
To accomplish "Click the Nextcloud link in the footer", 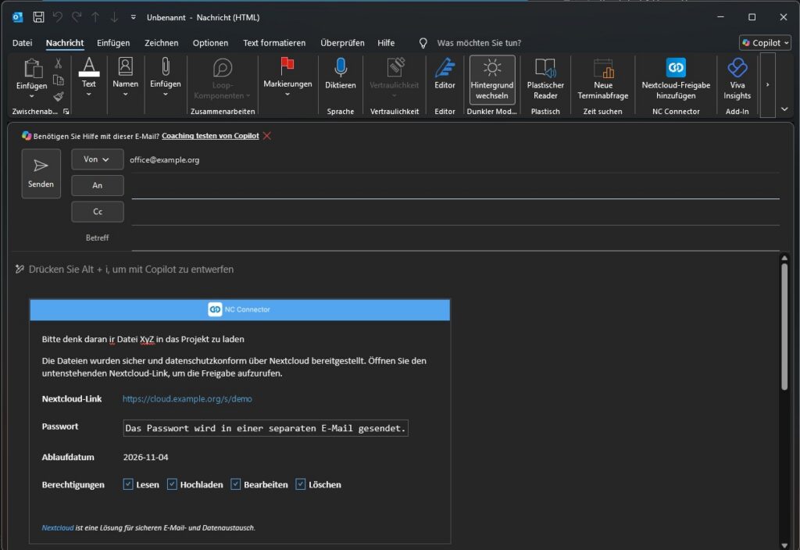I will click(x=58, y=528).
